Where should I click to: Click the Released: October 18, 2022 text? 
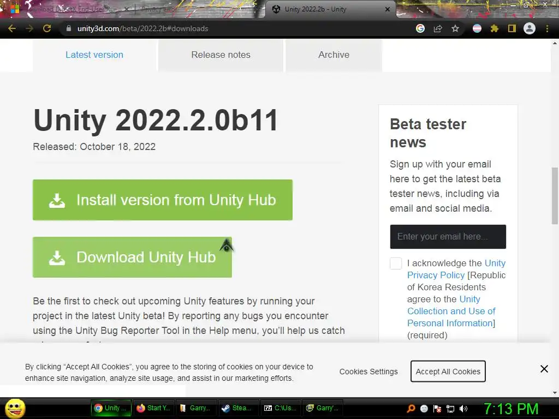94,147
